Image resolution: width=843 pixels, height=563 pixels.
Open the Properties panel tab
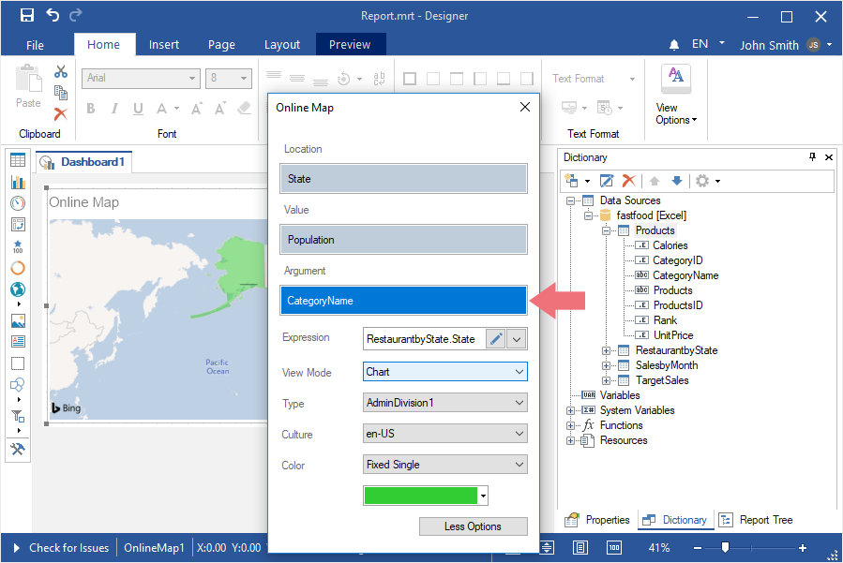[x=597, y=520]
